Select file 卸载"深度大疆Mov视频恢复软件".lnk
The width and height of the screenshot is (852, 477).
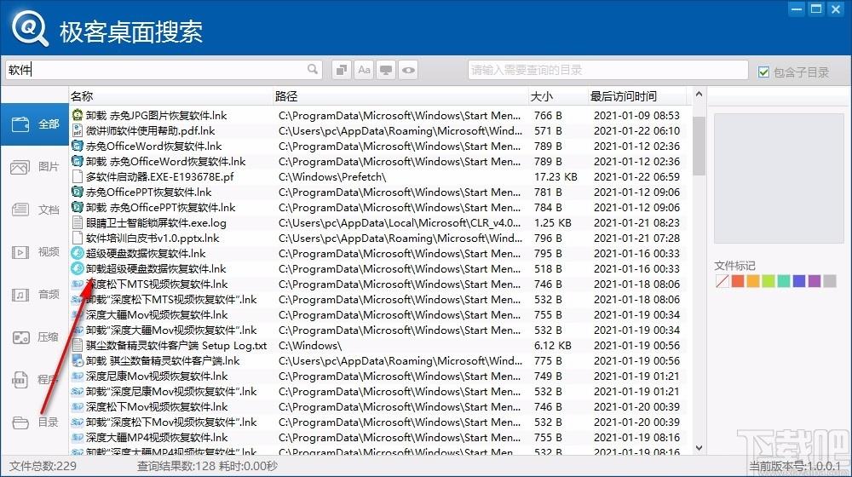coord(171,330)
